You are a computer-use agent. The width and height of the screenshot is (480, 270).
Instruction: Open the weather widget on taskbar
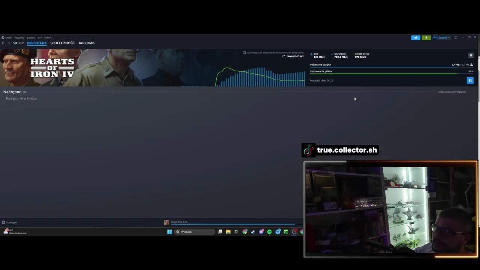coord(15,232)
